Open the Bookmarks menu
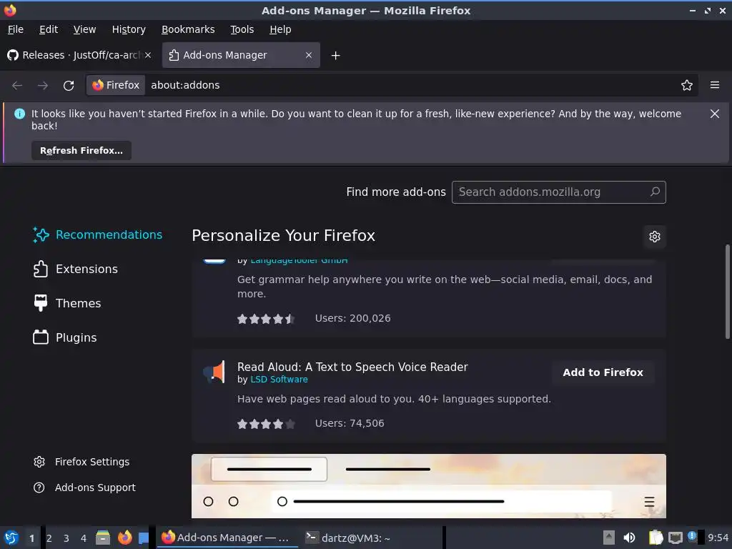The image size is (732, 549). (x=188, y=29)
